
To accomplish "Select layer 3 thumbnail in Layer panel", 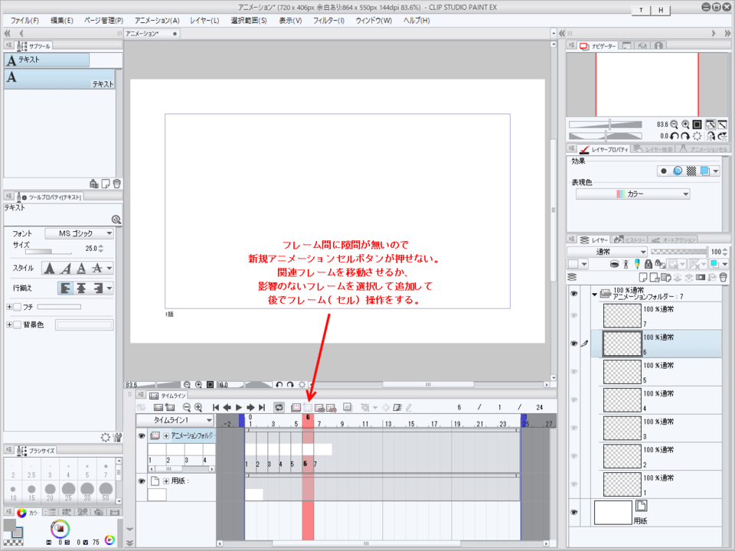I will pyautogui.click(x=621, y=428).
